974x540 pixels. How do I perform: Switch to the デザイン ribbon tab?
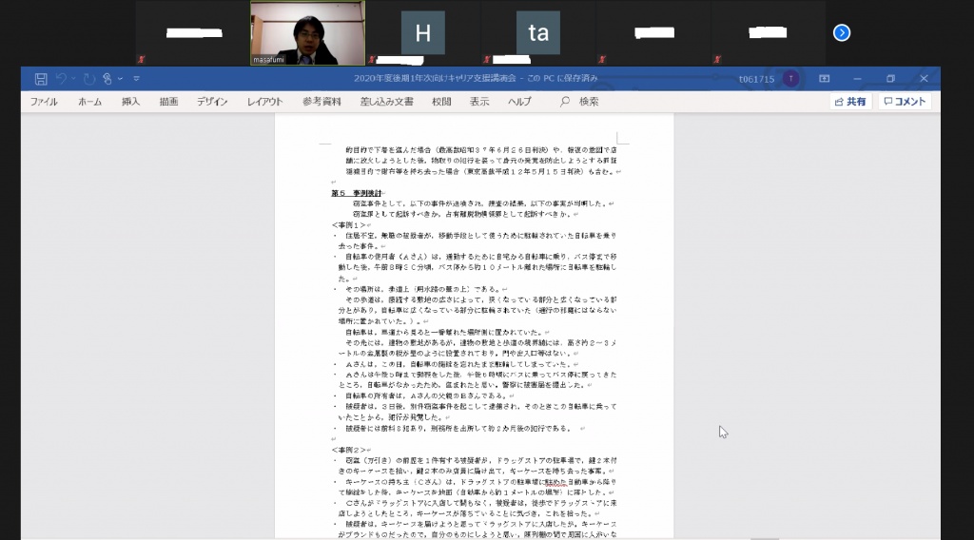pyautogui.click(x=212, y=101)
